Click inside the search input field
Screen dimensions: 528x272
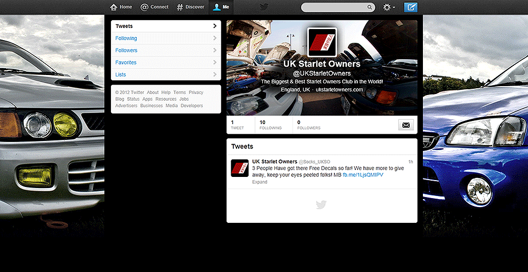(x=333, y=7)
